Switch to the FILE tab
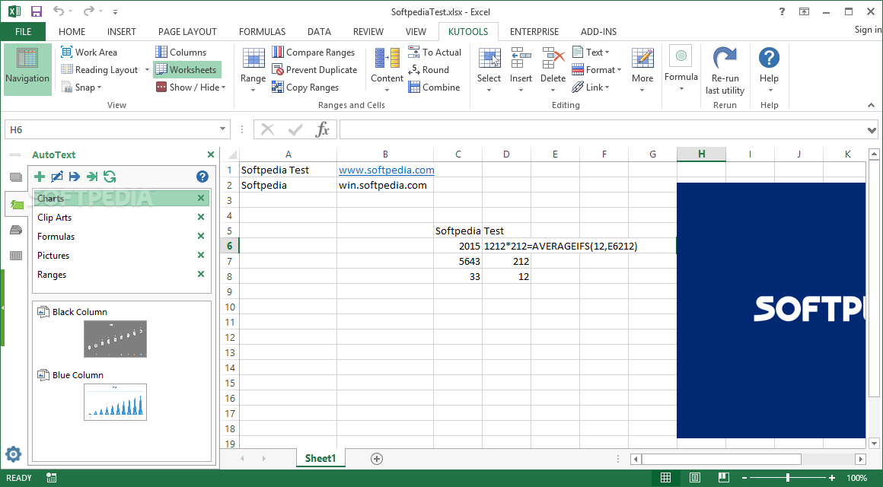 tap(23, 31)
